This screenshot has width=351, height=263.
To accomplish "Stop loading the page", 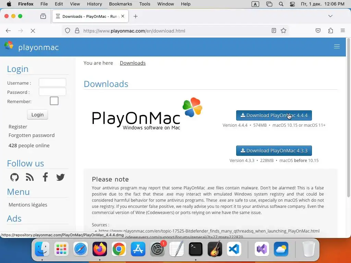I will tap(33, 30).
